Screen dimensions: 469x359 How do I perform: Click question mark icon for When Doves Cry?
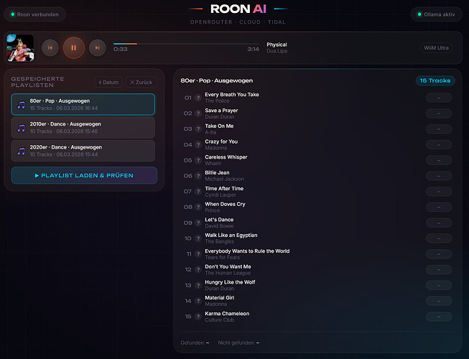[x=198, y=207]
